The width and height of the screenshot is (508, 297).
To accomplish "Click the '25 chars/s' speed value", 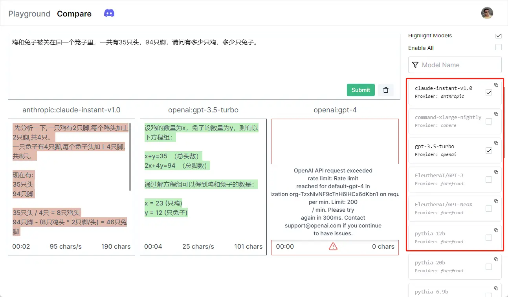I will pos(198,246).
